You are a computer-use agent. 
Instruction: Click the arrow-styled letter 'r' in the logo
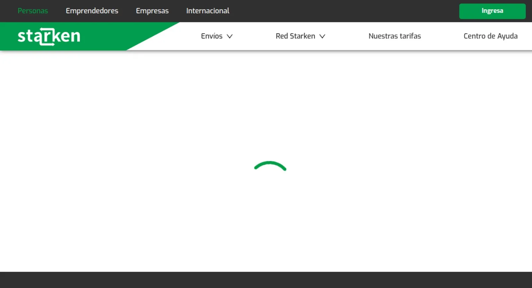(x=47, y=37)
